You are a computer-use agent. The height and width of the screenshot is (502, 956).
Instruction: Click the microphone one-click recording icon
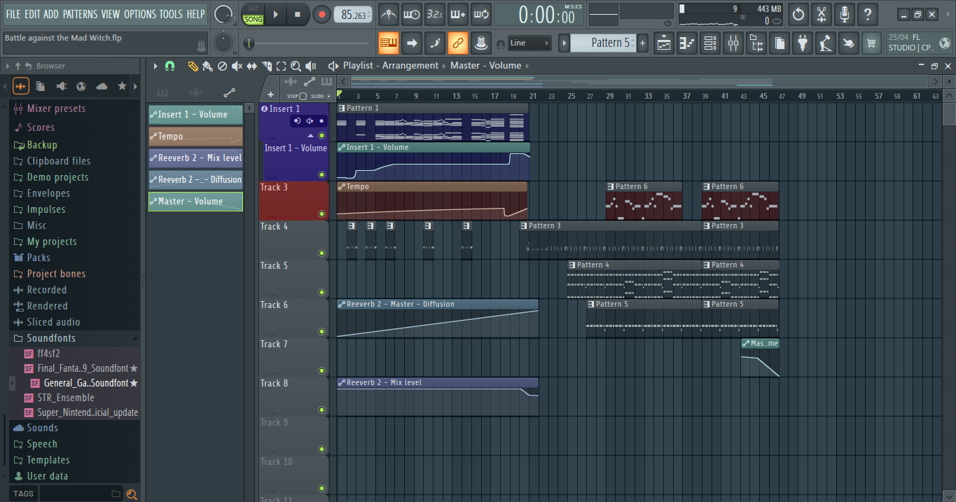pyautogui.click(x=845, y=14)
